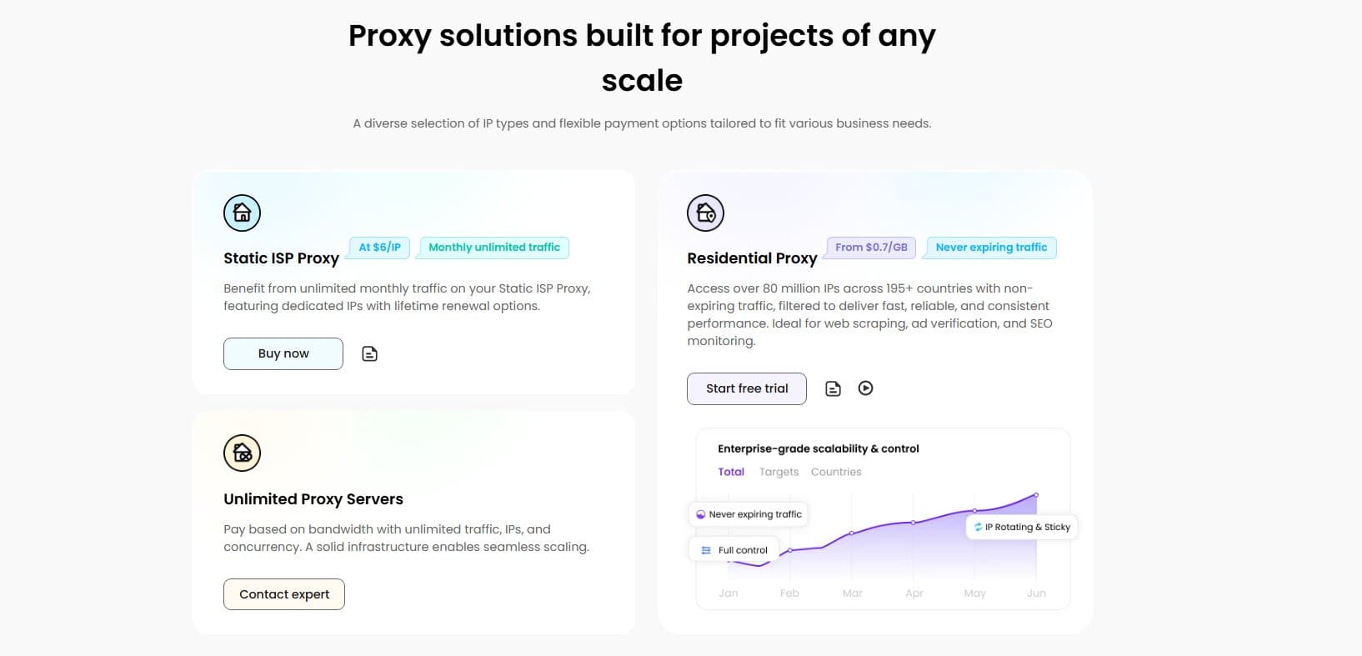Image resolution: width=1362 pixels, height=656 pixels.
Task: Click the Never expiring traffic chart badge
Action: point(749,514)
